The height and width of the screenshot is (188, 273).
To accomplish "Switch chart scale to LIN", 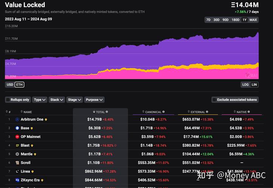I will point(254,85).
